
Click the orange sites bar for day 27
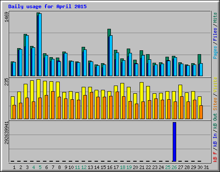point(182,108)
